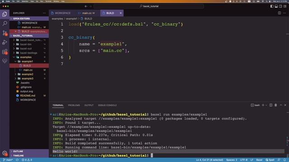
Task: Toggle Spell checker in status bar
Action: [x=270, y=160]
